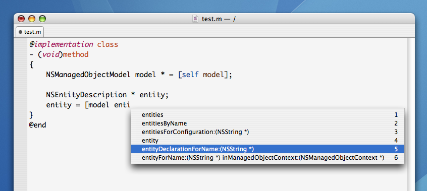Pick entitiesForConfiguration:(NSString *) suggestion
The height and width of the screenshot is (191, 427).
[x=268, y=132]
